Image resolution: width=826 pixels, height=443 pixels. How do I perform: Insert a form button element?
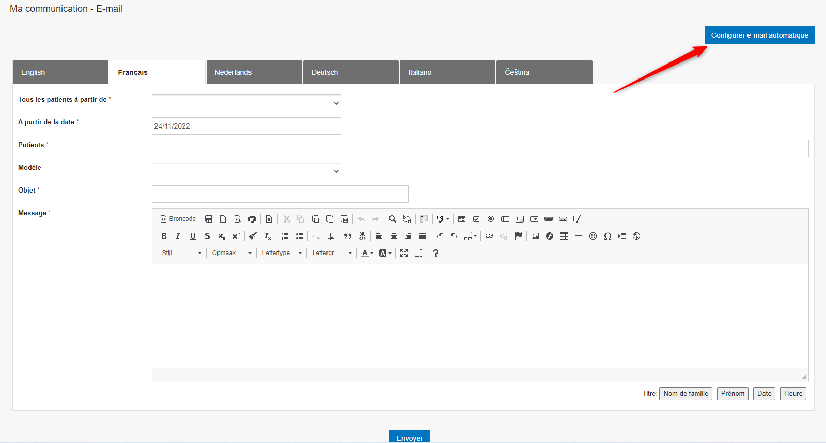point(549,219)
